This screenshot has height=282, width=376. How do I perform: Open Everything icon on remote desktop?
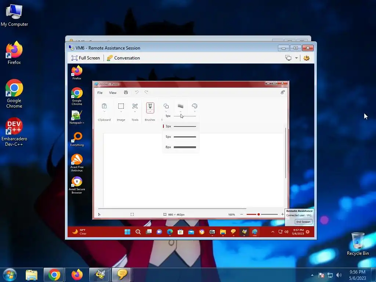(77, 139)
